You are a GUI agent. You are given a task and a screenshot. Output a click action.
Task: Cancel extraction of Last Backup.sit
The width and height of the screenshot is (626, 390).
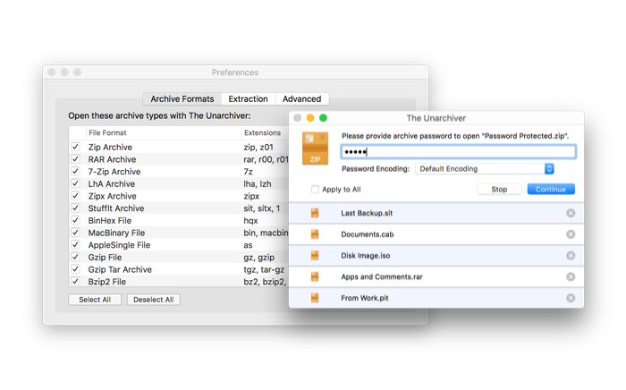click(x=571, y=213)
